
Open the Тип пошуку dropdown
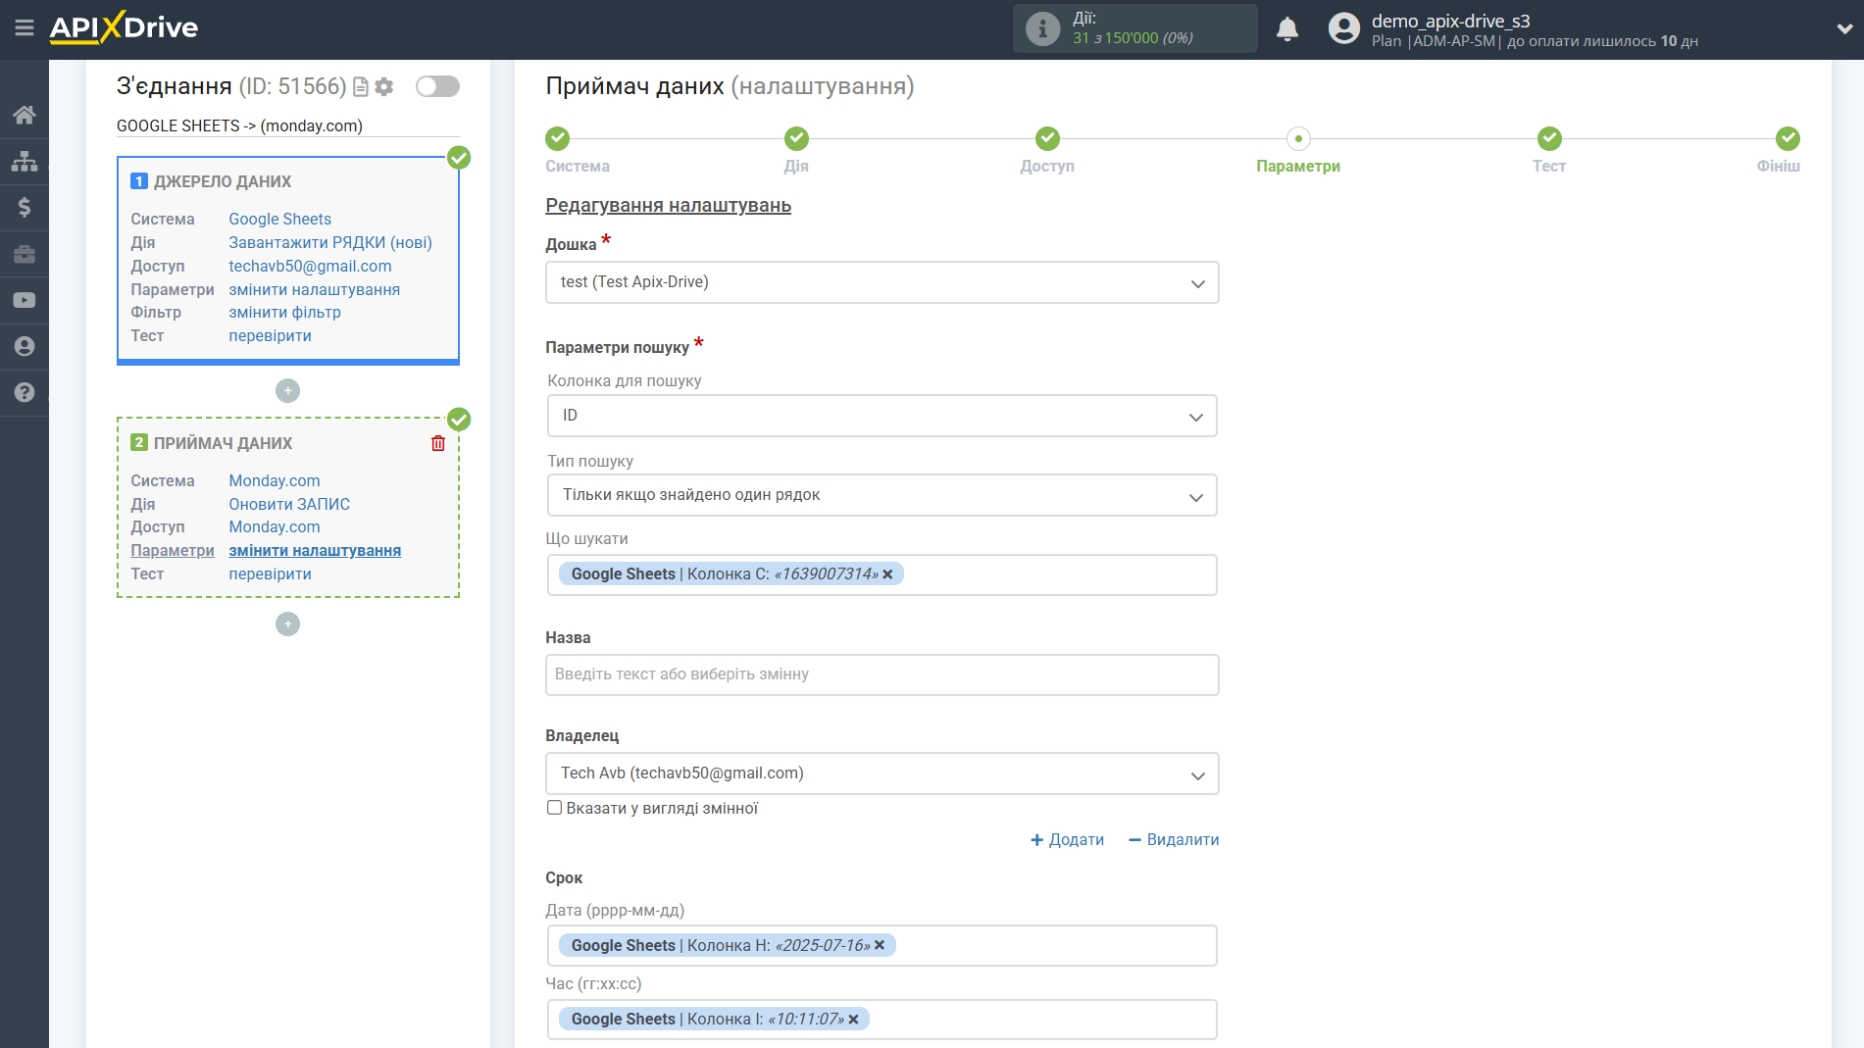[882, 495]
